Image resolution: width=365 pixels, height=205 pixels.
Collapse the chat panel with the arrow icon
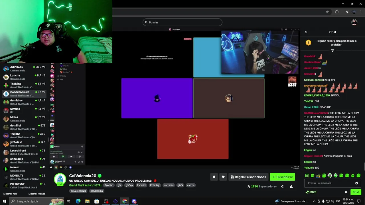306,32
